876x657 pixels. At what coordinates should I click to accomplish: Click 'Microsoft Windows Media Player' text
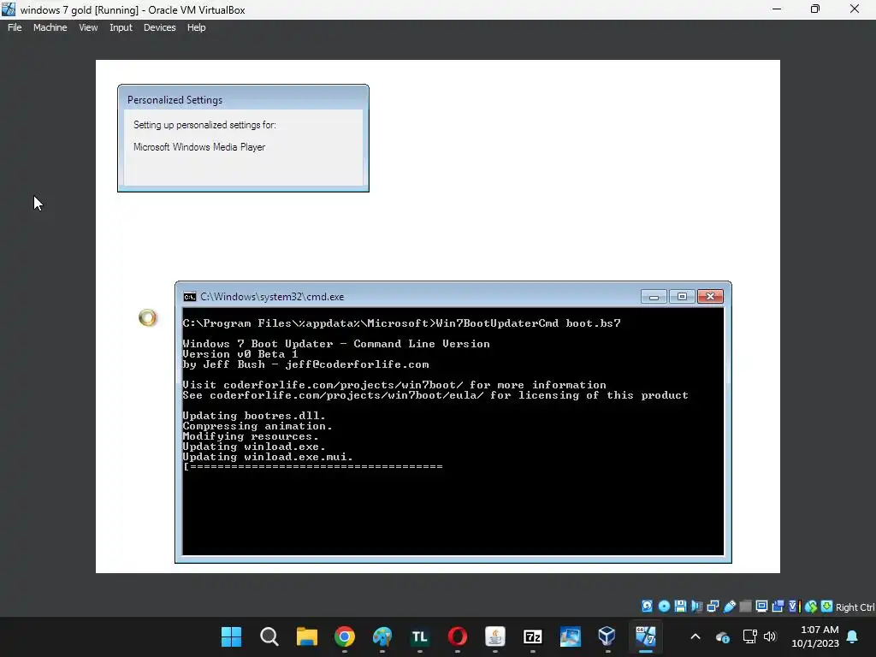pos(199,147)
